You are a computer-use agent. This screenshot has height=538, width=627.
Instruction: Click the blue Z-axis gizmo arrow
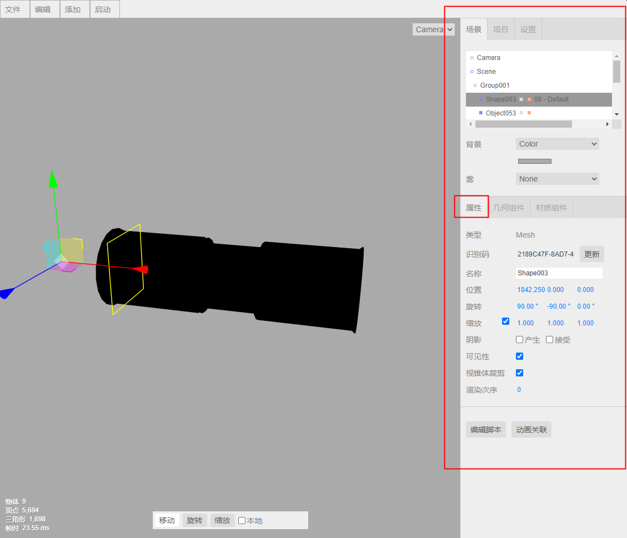pos(7,293)
